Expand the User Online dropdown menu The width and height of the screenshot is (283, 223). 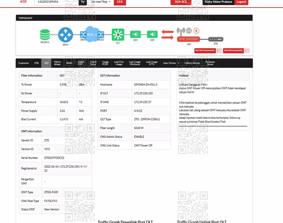[171, 63]
